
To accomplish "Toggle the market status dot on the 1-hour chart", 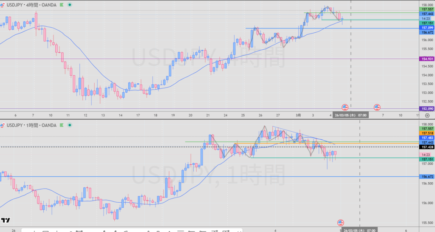I will click(x=70, y=125).
